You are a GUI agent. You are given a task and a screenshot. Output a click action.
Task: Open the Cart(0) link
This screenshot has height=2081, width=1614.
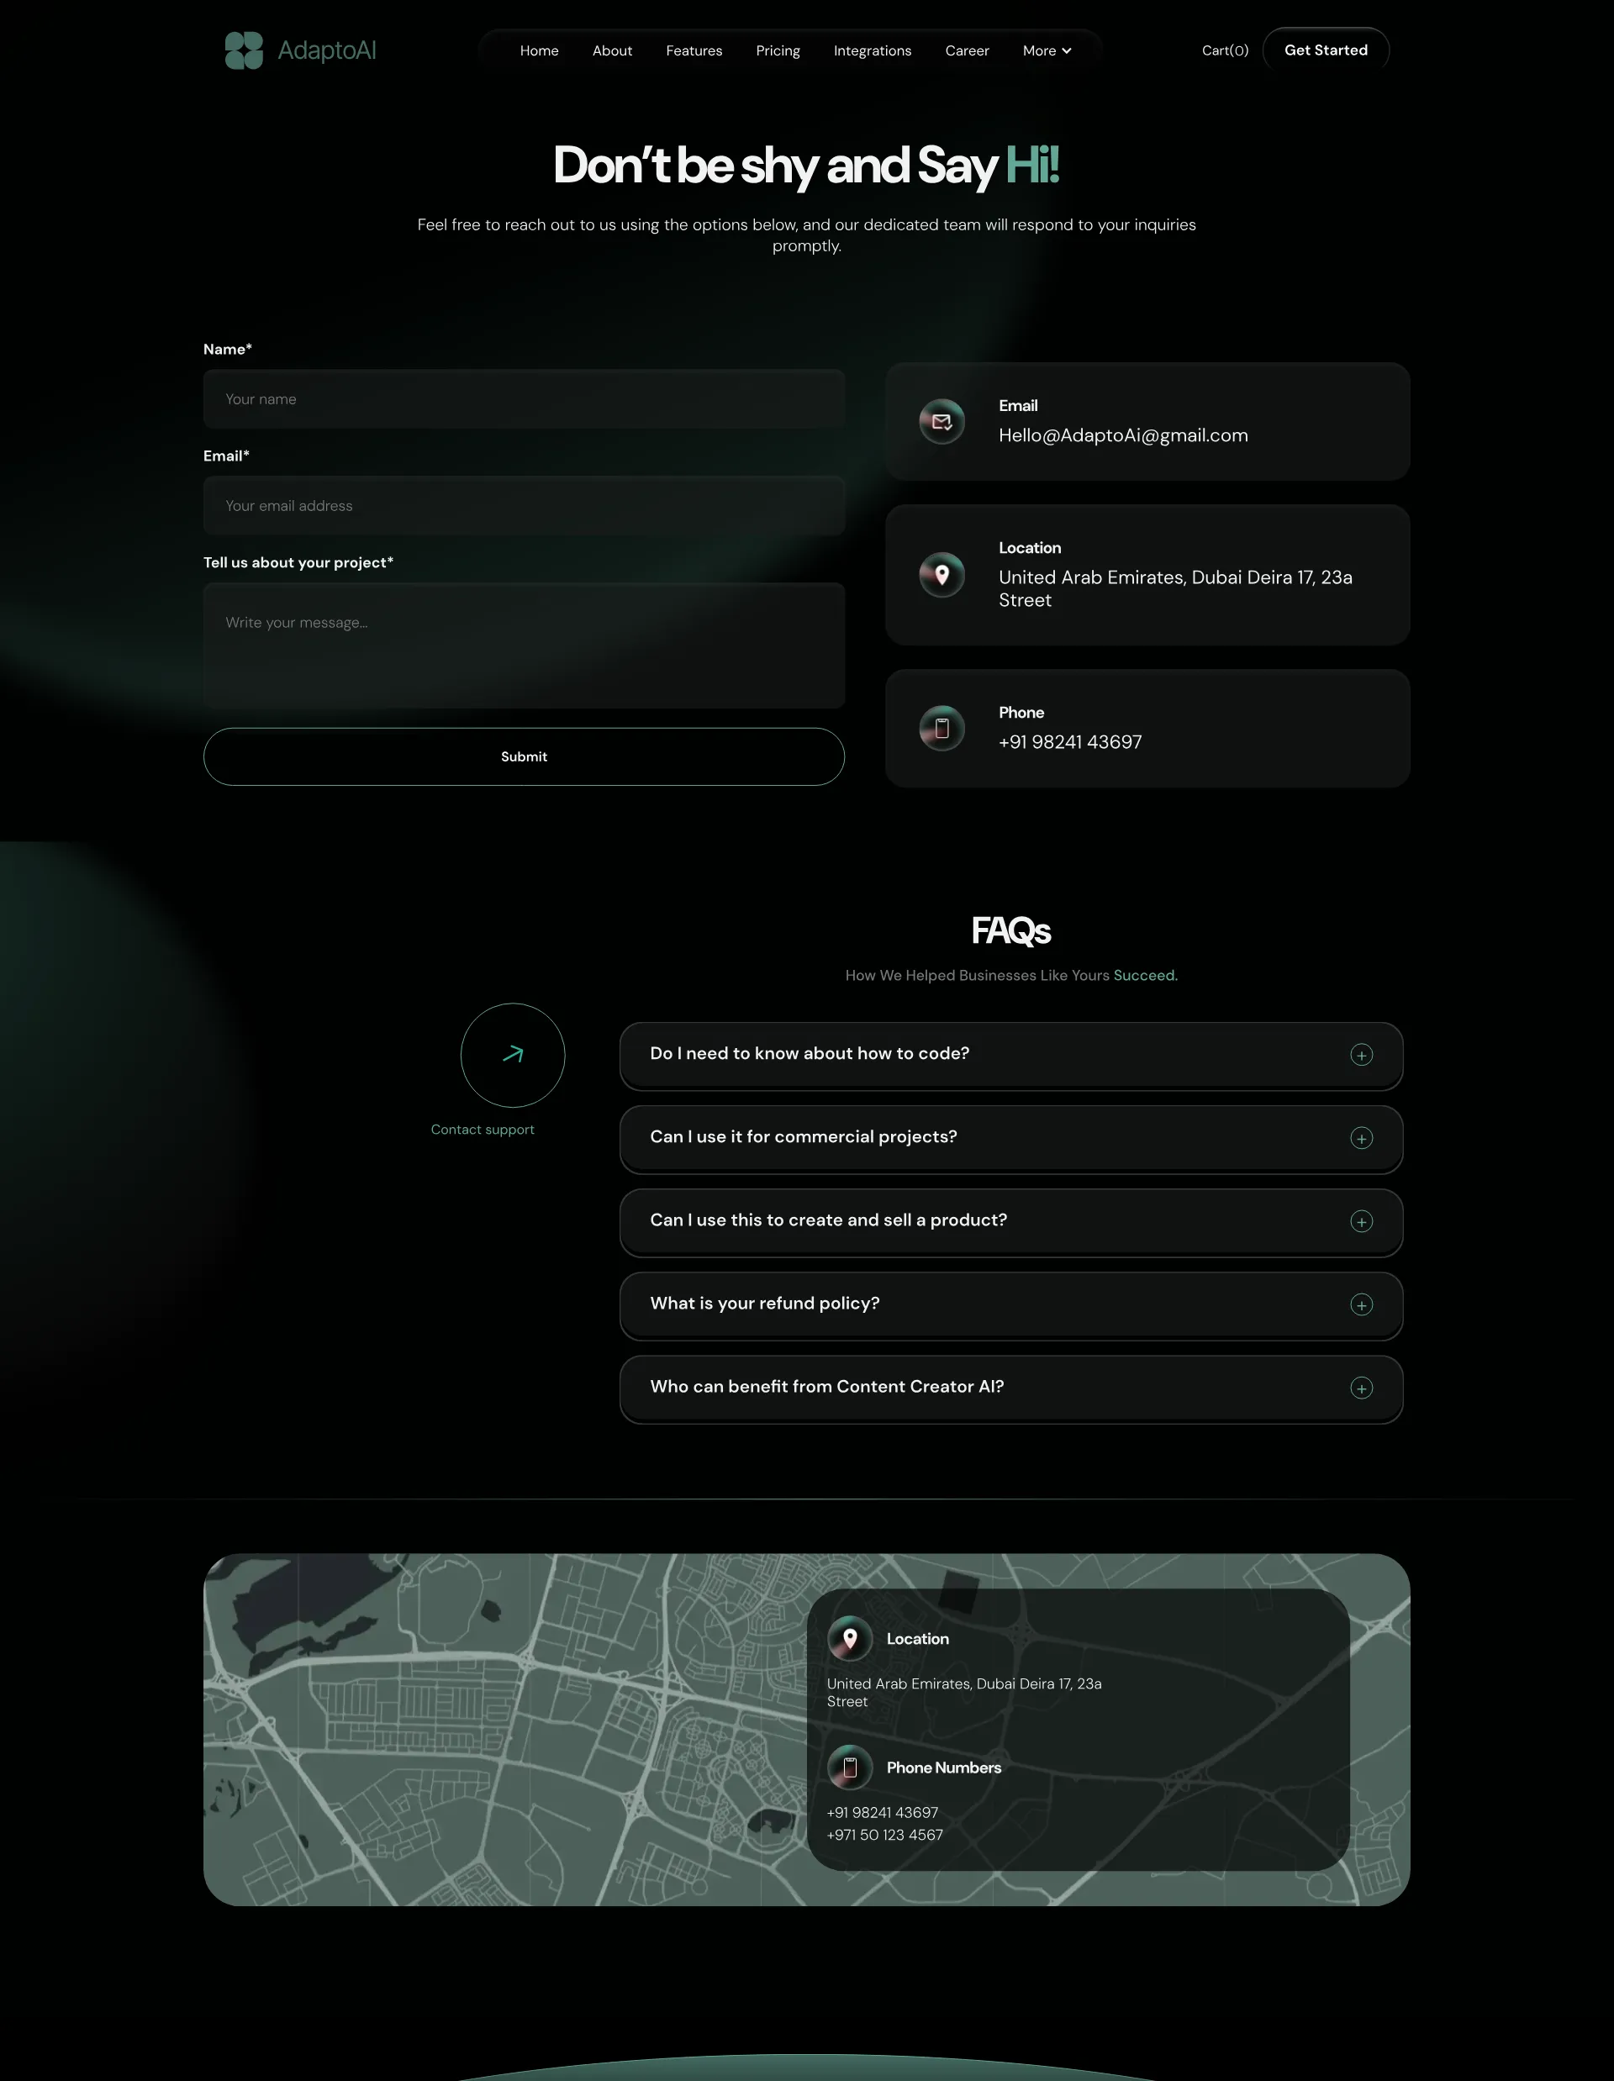(1224, 50)
